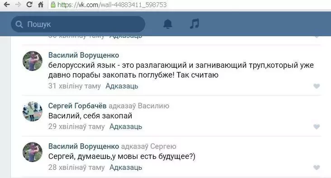Like Сергей Горбачёв's comment with heart
This screenshot has width=331, height=178.
(x=317, y=126)
